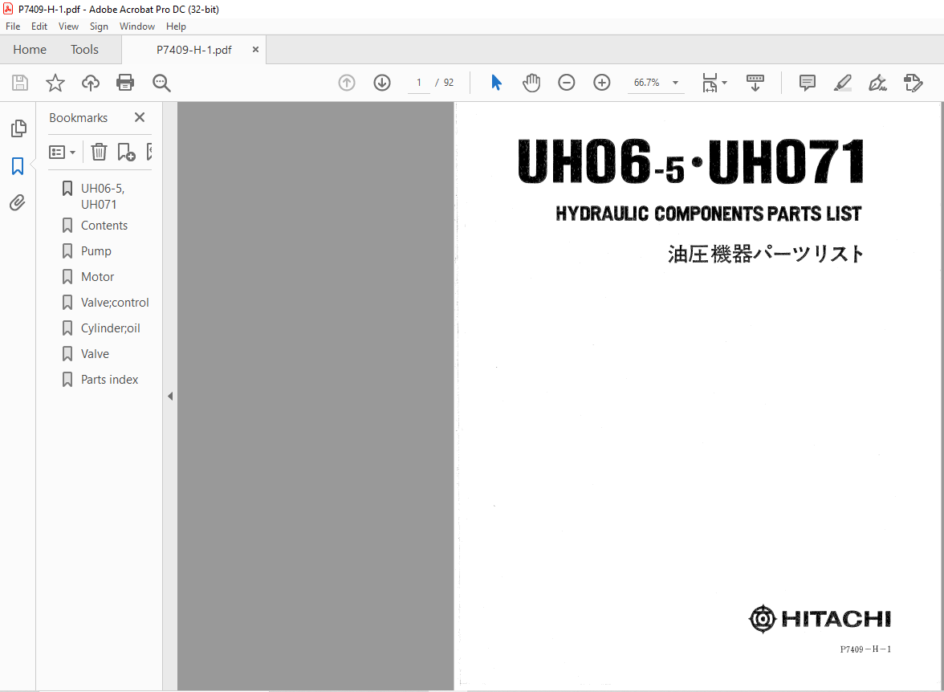Go to next page arrow
This screenshot has height=692, width=944.
(x=382, y=83)
